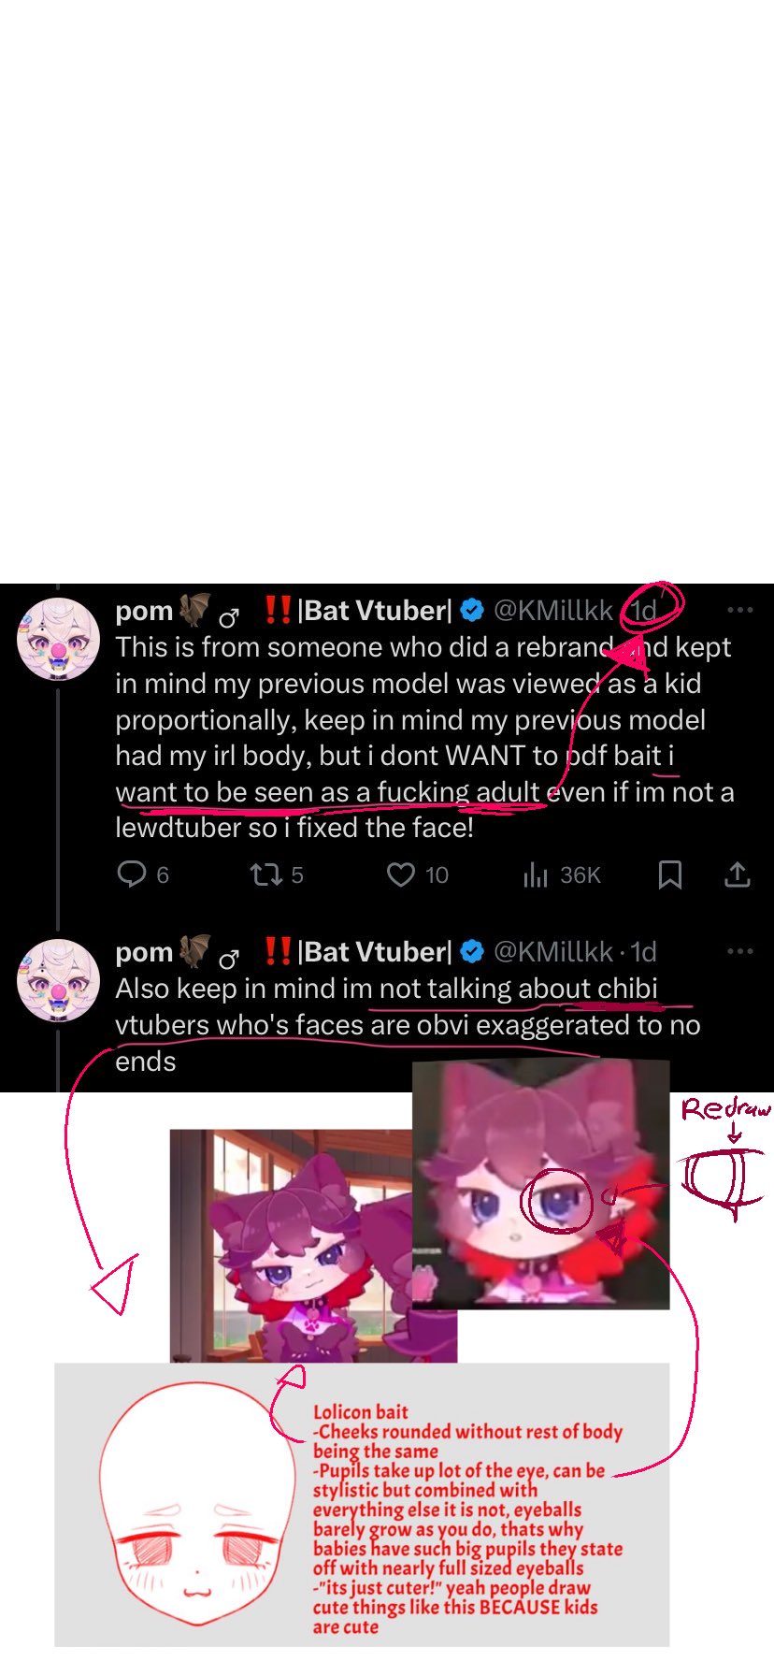Open more options on second tweet

(x=739, y=951)
